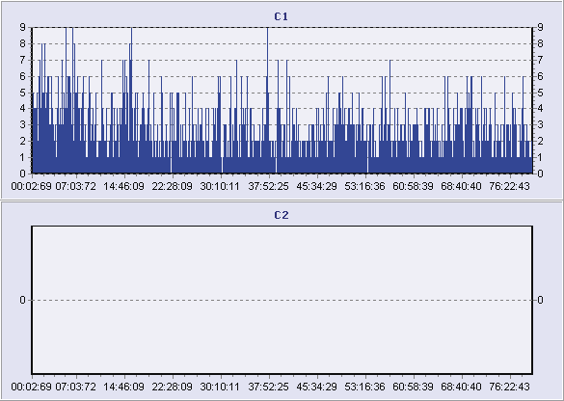Click the 37:52:25 tick label under C1
564x401 pixels.
click(268, 186)
